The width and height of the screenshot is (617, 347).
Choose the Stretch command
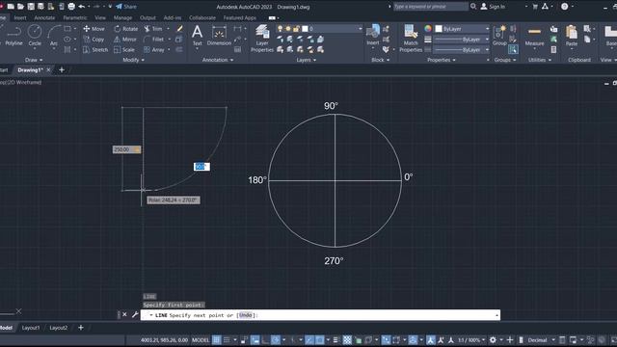(x=95, y=50)
